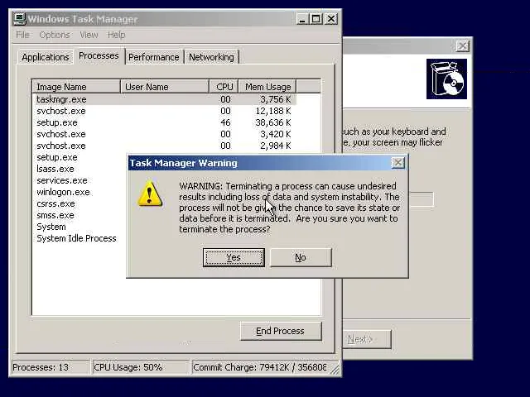Click the warning exclamation icon
Screen dimensions: 530x397
click(150, 194)
